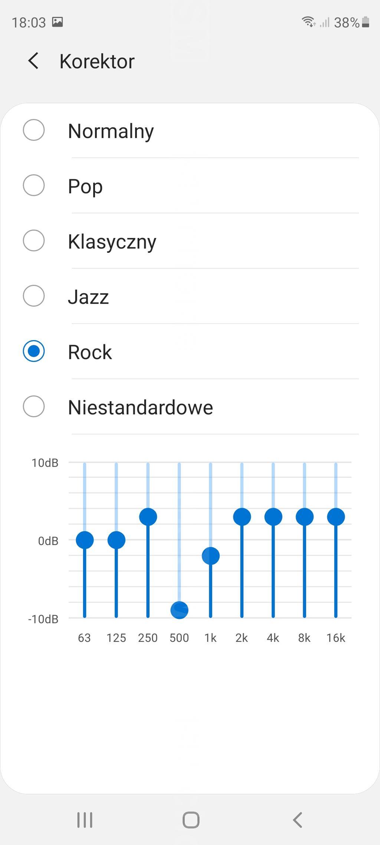Tap the selected Rock radio button
The width and height of the screenshot is (380, 845).
34,351
